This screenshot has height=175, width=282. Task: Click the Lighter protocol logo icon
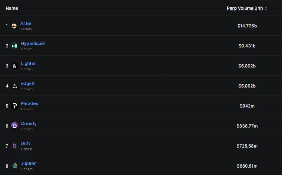point(14,66)
